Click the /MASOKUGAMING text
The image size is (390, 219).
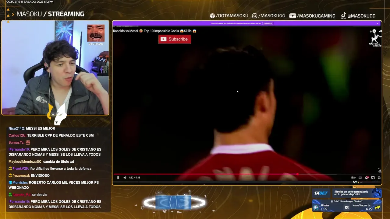coord(316,16)
